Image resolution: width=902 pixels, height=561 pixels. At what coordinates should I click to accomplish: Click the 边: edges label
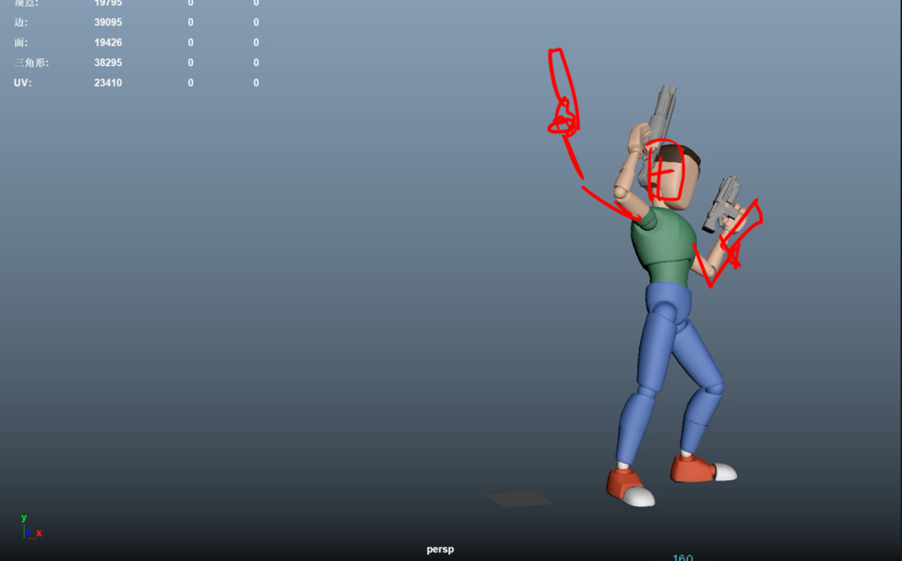tap(21, 22)
